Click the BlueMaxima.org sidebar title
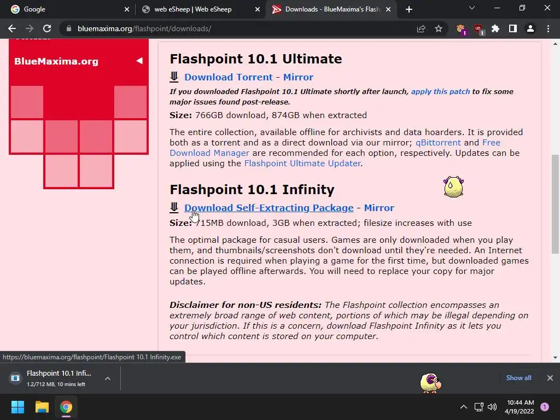This screenshot has height=420, width=560. pyautogui.click(x=56, y=61)
